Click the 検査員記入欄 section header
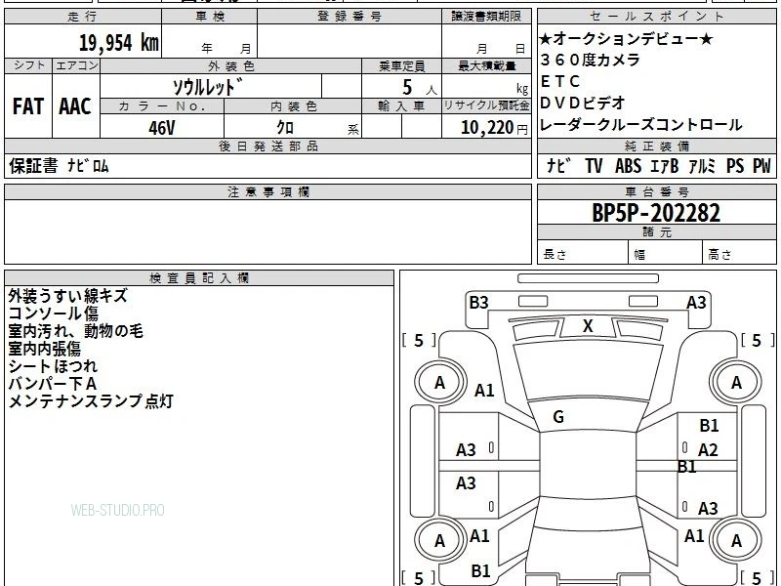Image resolution: width=781 pixels, height=586 pixels. click(x=199, y=278)
